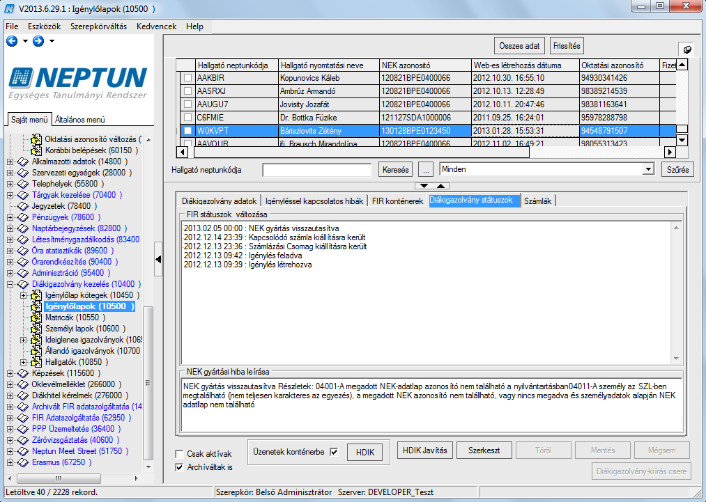Screen dimensions: 706x502
Task: Click the left tree horizontal scrollbar thumb
Action: [58, 478]
